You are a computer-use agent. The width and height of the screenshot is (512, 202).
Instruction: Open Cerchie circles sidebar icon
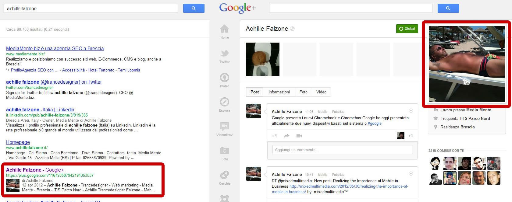(225, 175)
